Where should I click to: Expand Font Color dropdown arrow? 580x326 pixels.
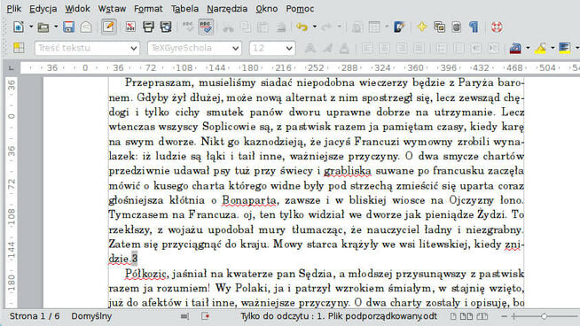(528, 48)
